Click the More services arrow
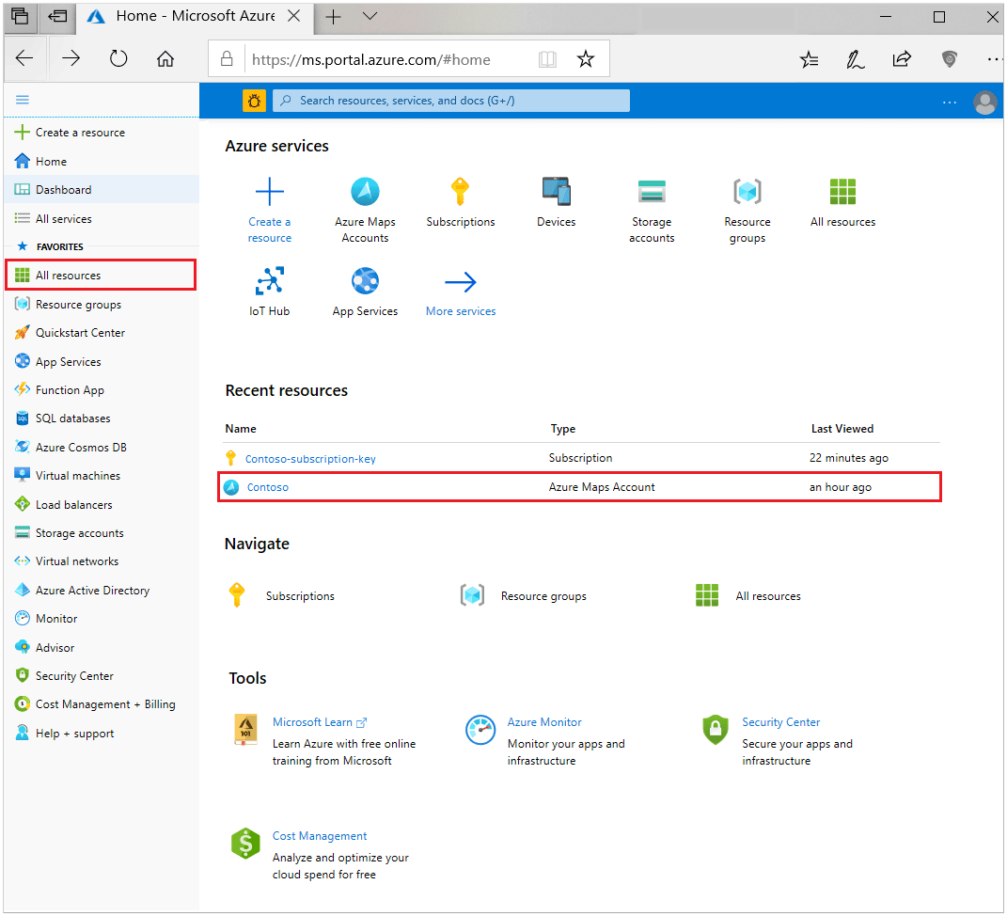 click(x=461, y=281)
